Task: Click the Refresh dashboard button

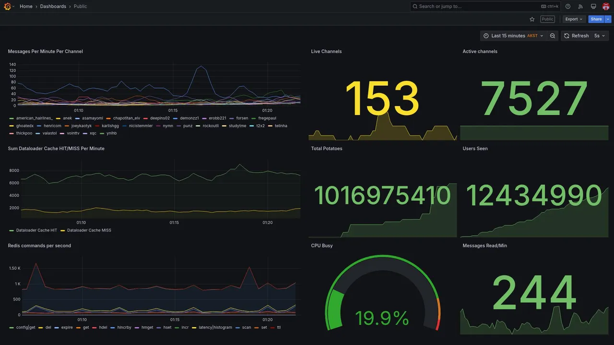Action: click(x=576, y=36)
